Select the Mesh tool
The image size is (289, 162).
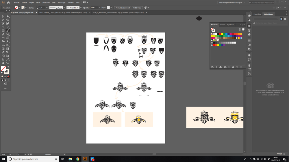tap(3, 49)
